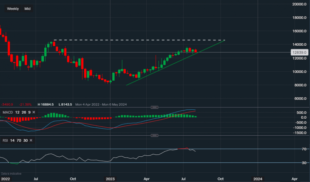
Task: Open the Mid price type selector
Action: tap(27, 9)
